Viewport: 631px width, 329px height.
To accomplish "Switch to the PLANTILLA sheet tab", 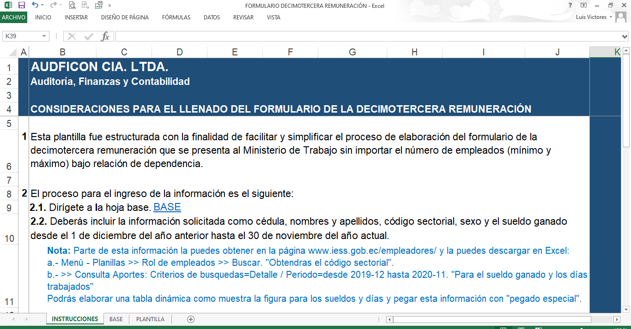I will pyautogui.click(x=150, y=319).
